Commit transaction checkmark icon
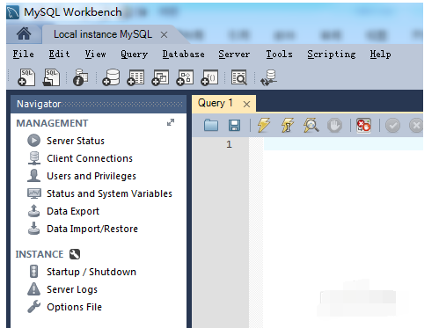This screenshot has height=328, width=439. [392, 126]
